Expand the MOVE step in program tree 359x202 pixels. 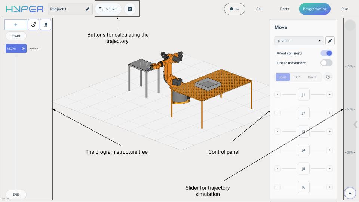[x=23, y=49]
